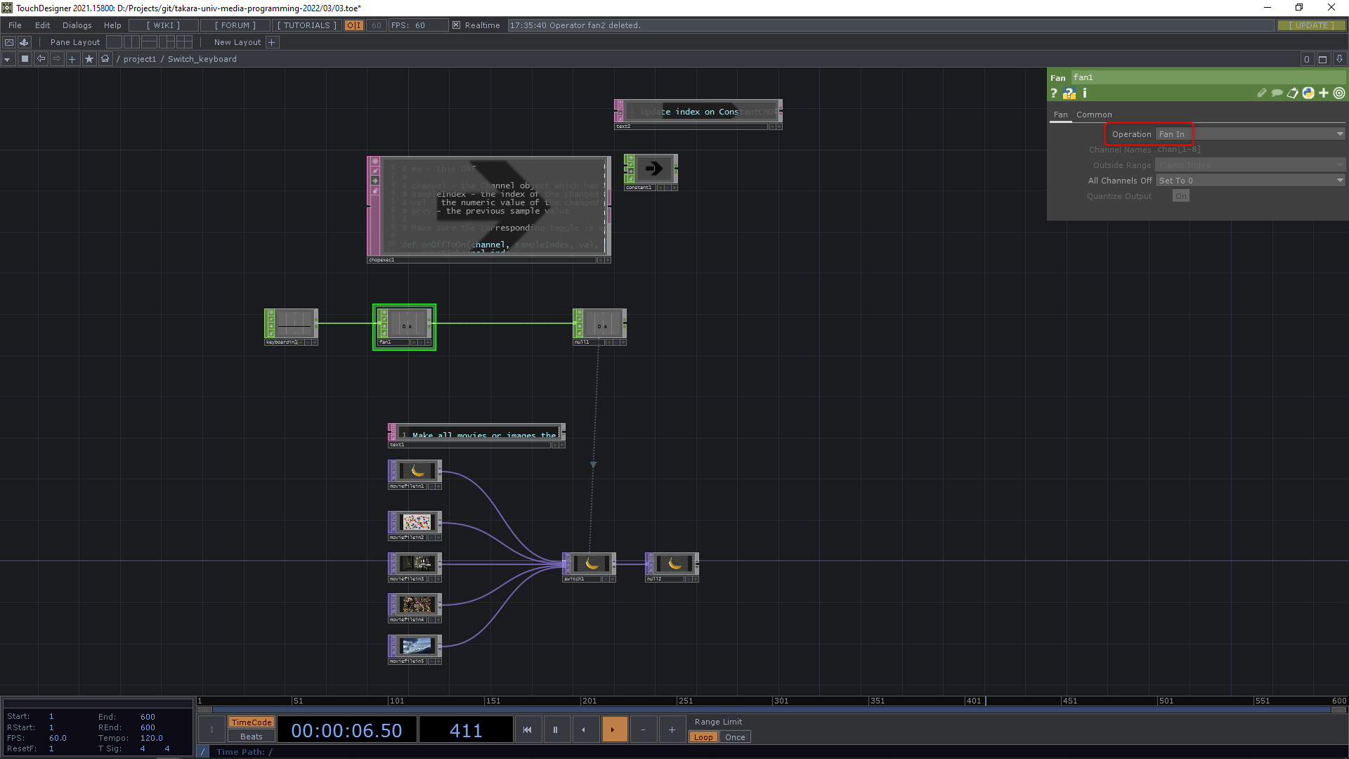Screen dimensions: 1349x759
Task: Switch timeline display to Beats
Action: pyautogui.click(x=251, y=737)
